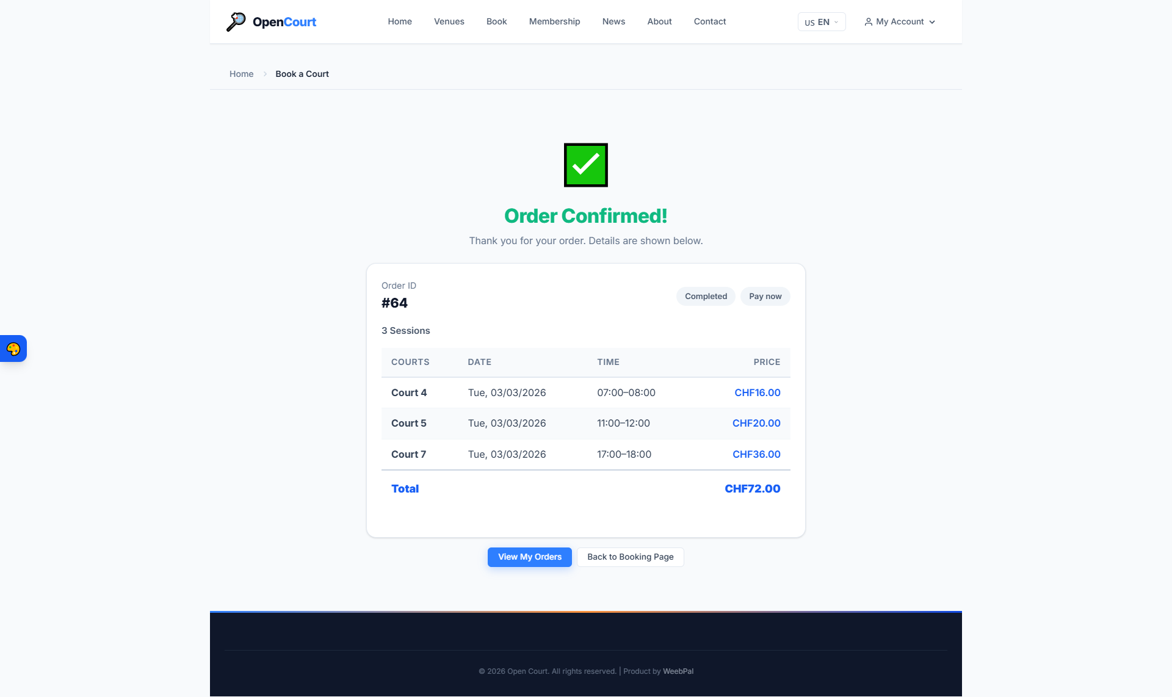
Task: Click the breadcrumb chevron separator
Action: (x=265, y=74)
